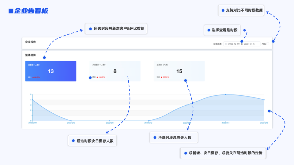Click the calendar icon in date range

(226, 44)
